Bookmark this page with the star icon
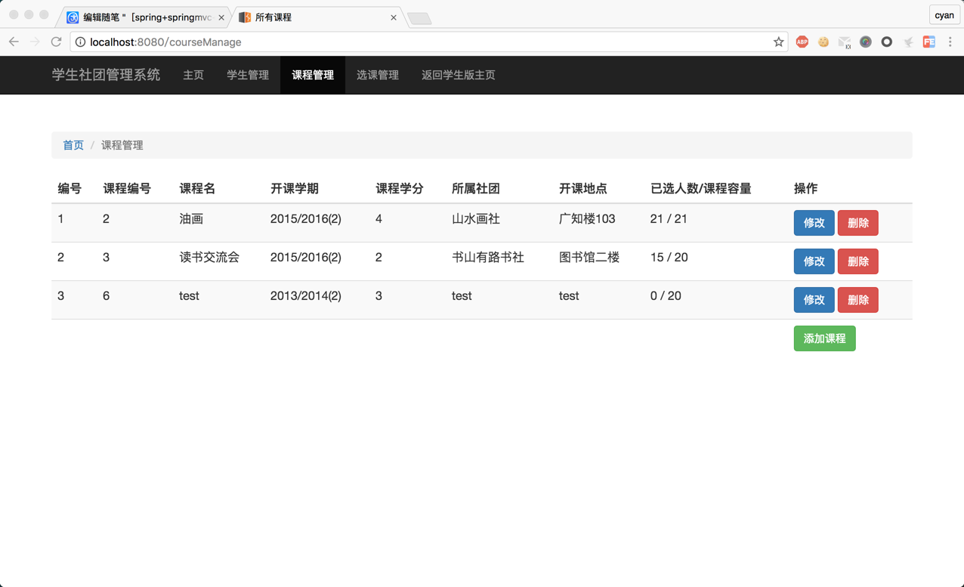The width and height of the screenshot is (964, 587). click(x=778, y=42)
